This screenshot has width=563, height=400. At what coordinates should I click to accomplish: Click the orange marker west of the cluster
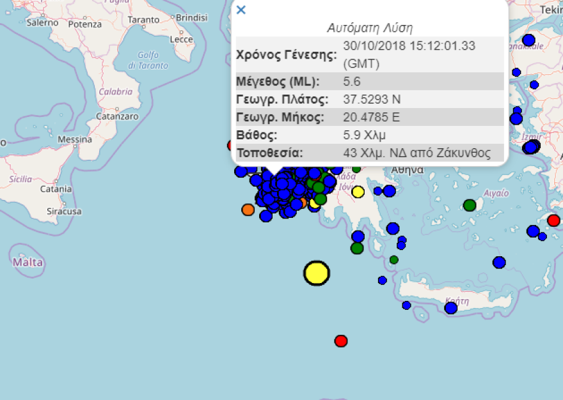[x=248, y=210]
